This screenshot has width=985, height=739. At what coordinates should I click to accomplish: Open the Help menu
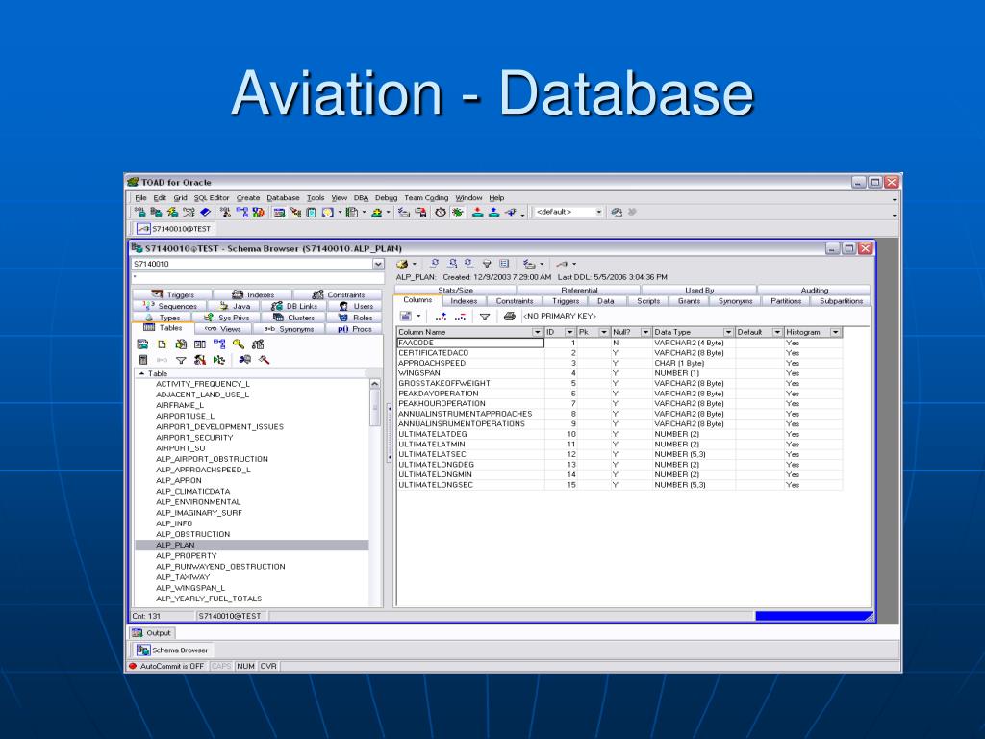tap(496, 198)
